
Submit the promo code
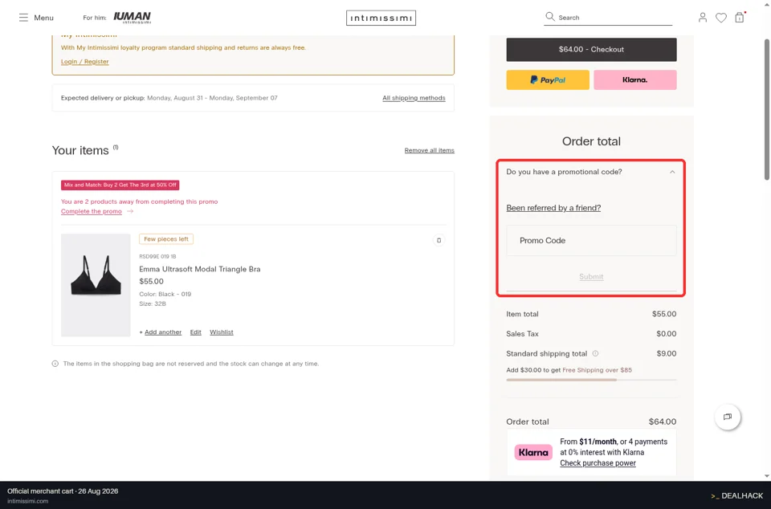tap(591, 277)
